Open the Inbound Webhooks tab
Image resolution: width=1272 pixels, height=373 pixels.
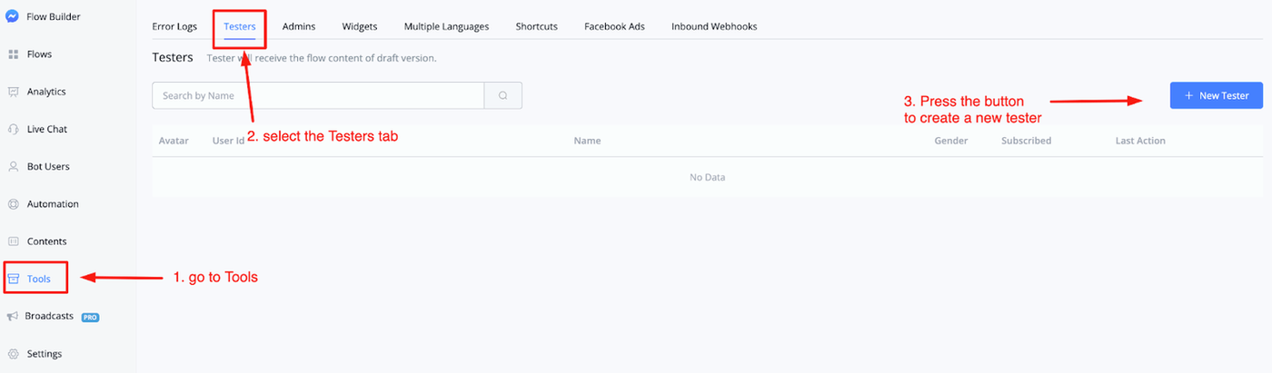coord(714,26)
